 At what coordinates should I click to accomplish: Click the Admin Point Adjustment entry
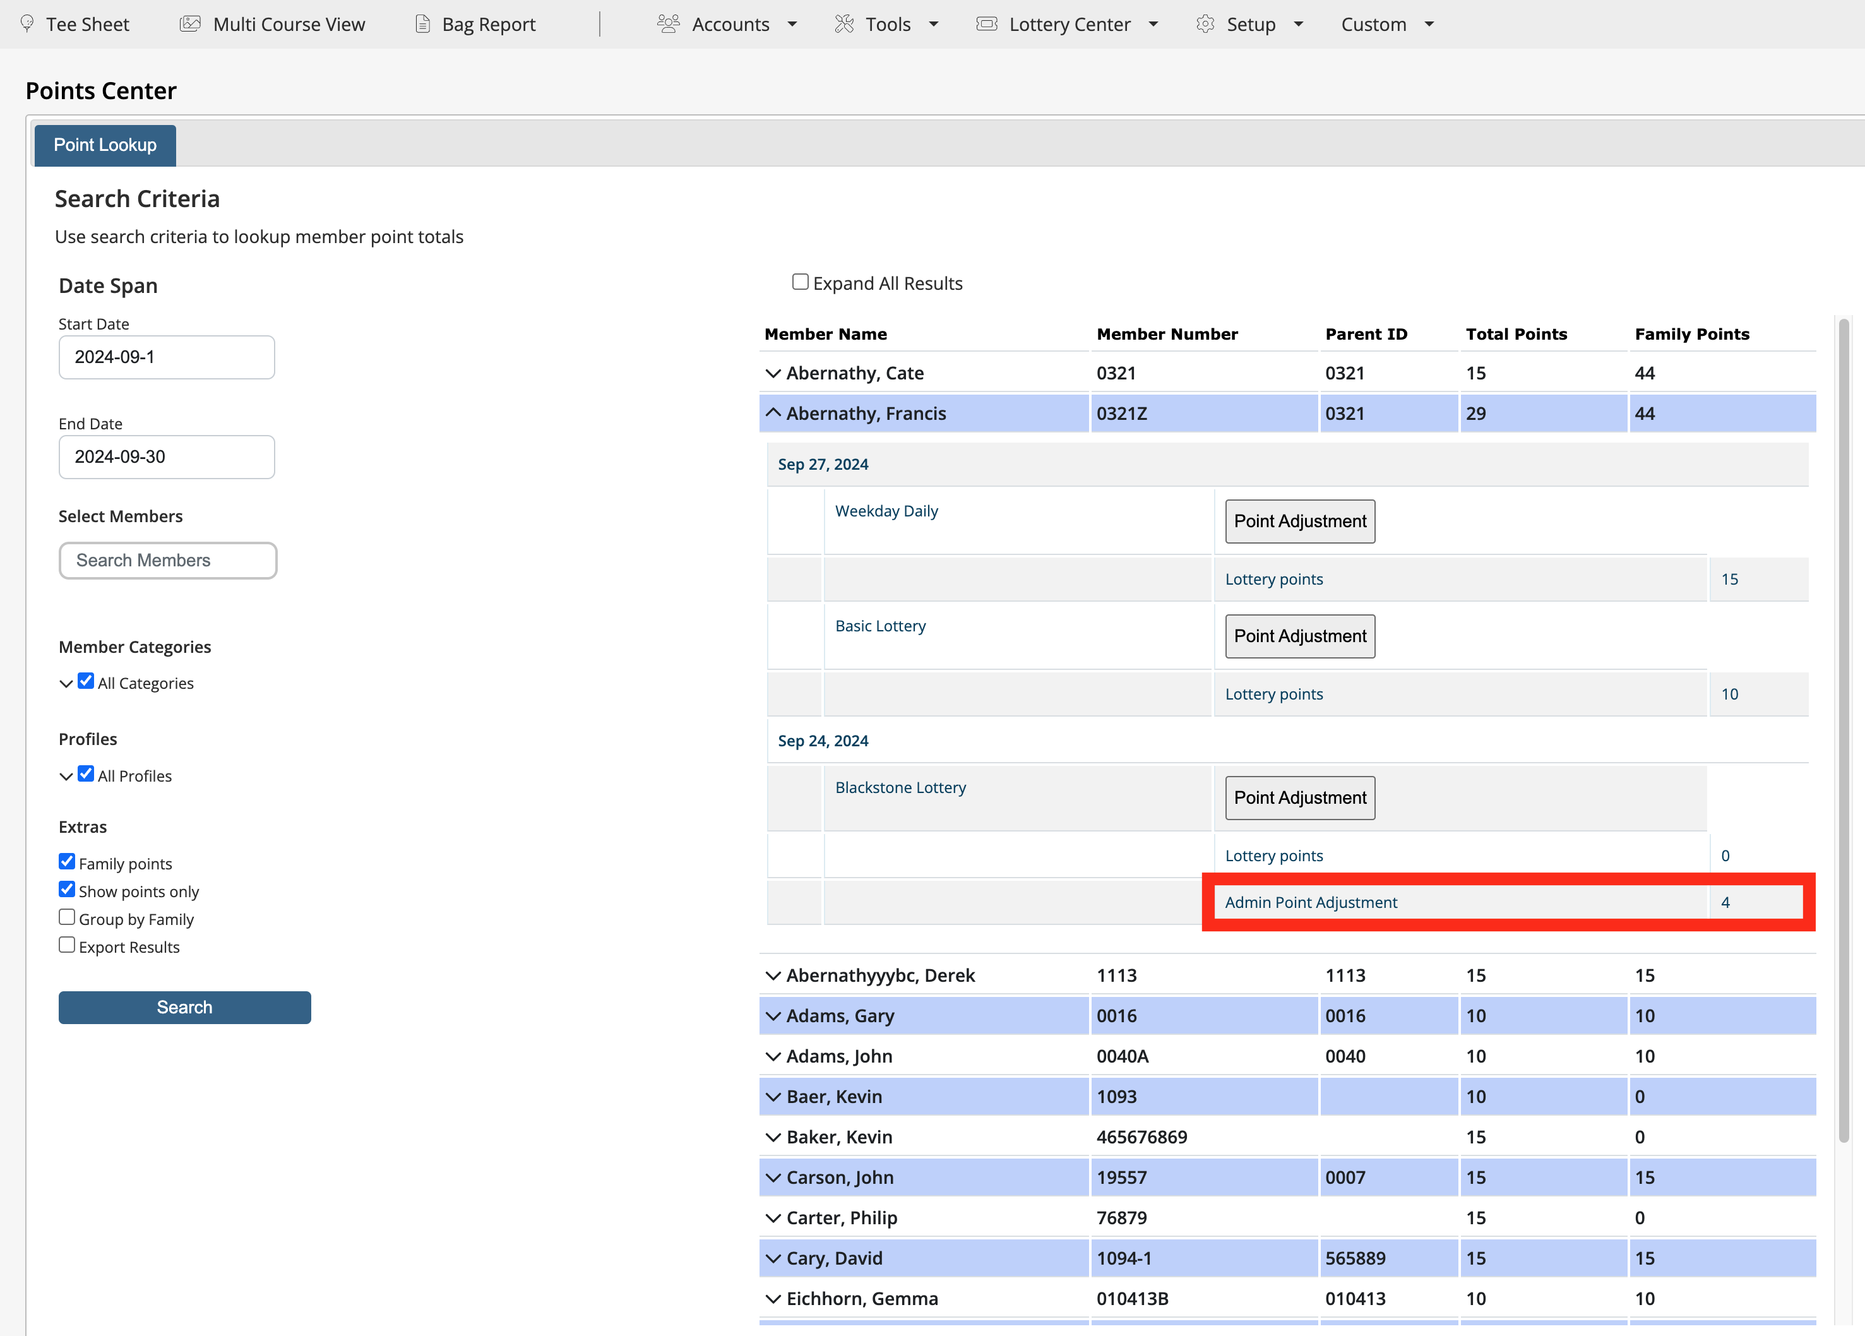pyautogui.click(x=1311, y=902)
